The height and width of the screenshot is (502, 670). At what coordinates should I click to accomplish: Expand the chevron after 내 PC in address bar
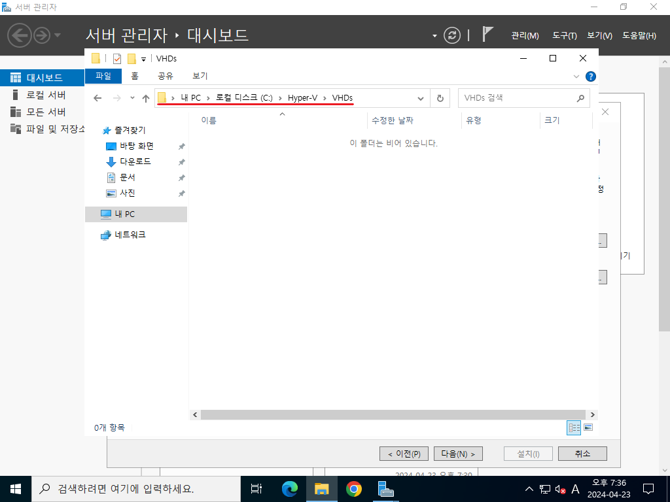coord(208,98)
